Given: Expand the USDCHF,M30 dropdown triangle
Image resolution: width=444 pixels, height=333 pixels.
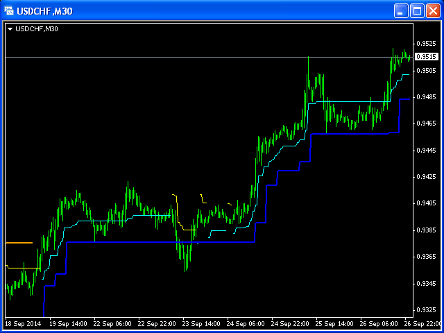Looking at the screenshot, I should point(10,29).
